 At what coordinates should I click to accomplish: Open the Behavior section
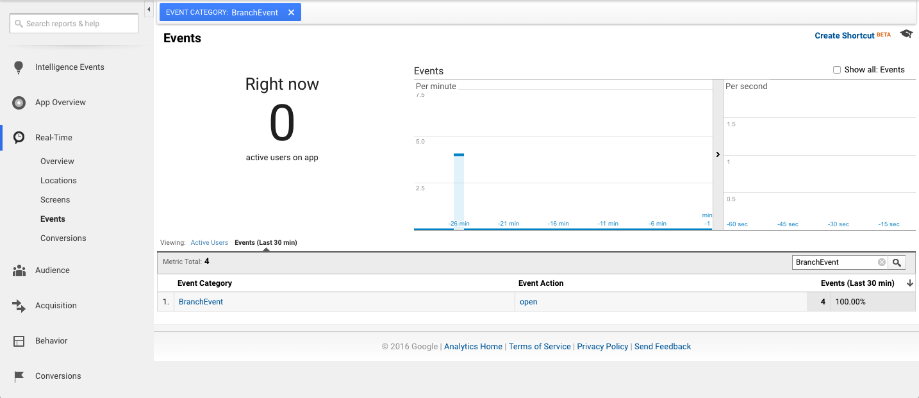pos(51,341)
